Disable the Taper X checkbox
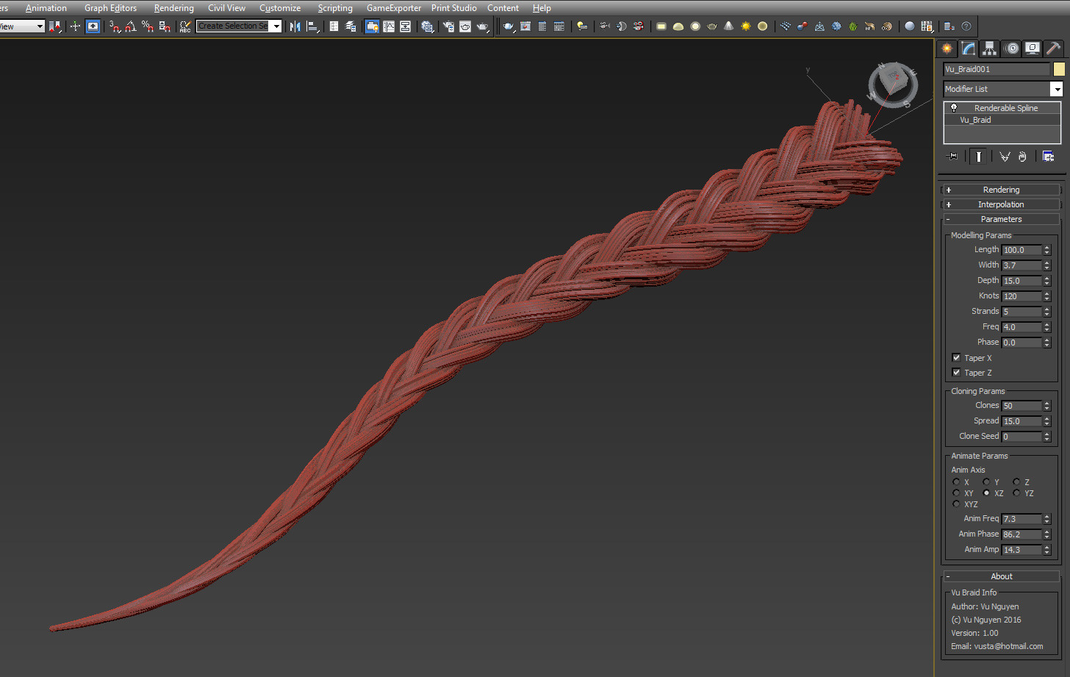 [956, 358]
